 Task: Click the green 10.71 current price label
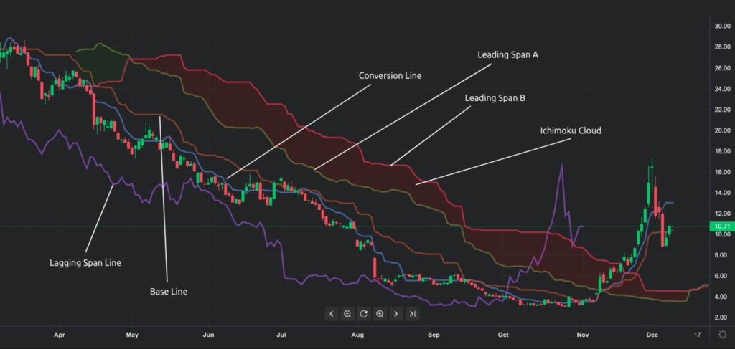[x=721, y=226]
